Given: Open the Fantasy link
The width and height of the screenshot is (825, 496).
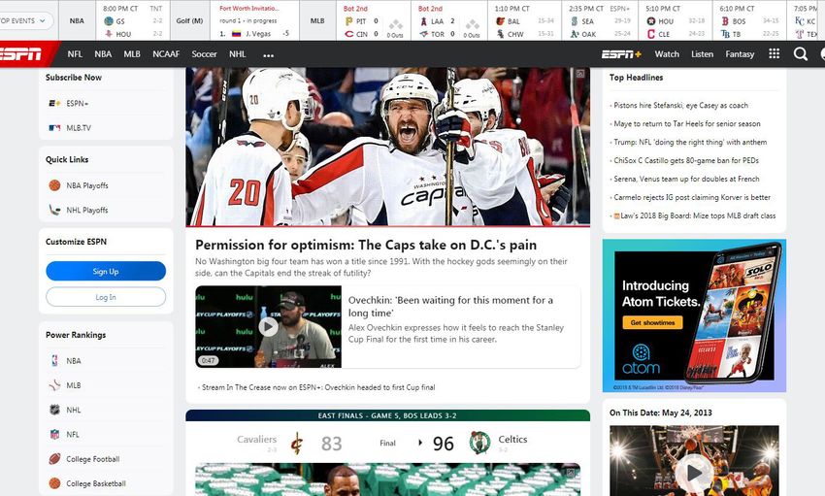Looking at the screenshot, I should tap(740, 54).
